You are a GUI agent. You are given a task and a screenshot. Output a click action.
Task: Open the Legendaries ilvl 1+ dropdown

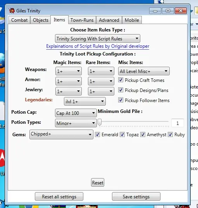pyautogui.click(x=85, y=101)
